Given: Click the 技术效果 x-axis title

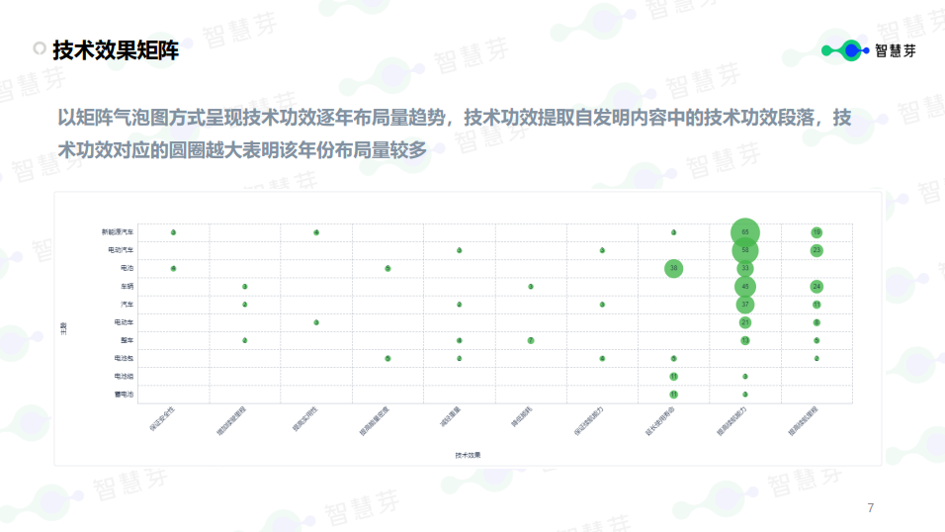Looking at the screenshot, I should [x=468, y=455].
